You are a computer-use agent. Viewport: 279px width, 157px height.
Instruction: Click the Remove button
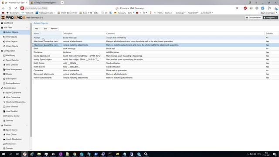coord(54,28)
